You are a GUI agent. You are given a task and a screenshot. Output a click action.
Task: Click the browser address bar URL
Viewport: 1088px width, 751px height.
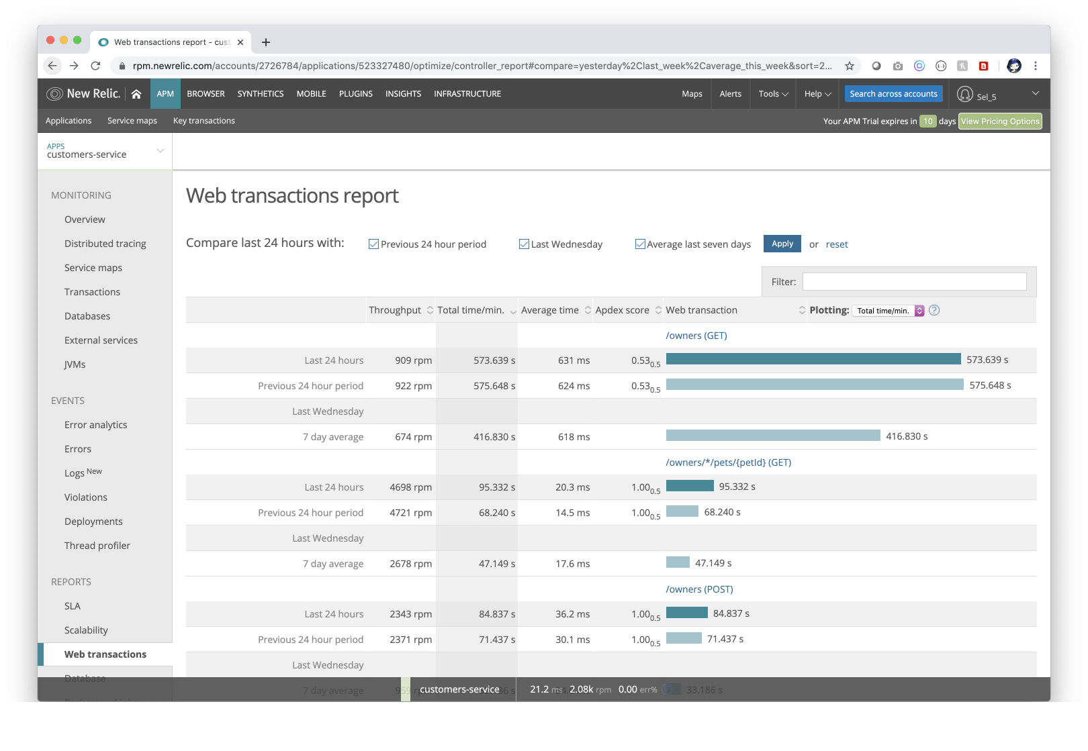(482, 66)
